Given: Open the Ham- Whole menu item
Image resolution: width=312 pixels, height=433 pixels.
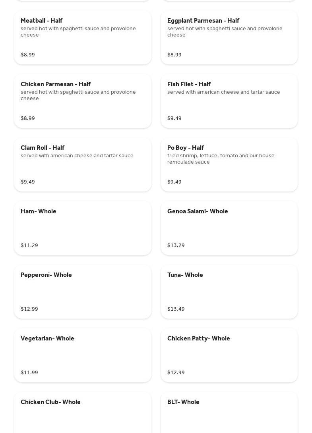Looking at the screenshot, I should tap(83, 228).
